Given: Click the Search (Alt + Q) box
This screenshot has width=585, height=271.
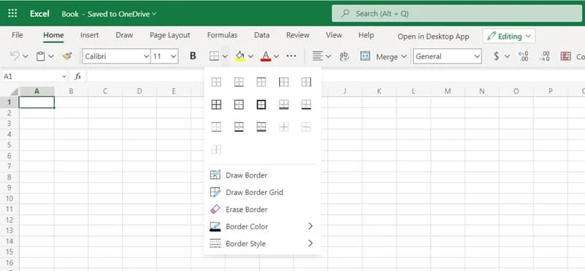Looking at the screenshot, I should [457, 13].
